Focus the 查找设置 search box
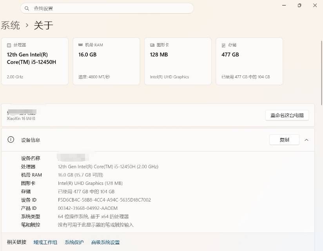This screenshot has width=323, height=251. 107,9
